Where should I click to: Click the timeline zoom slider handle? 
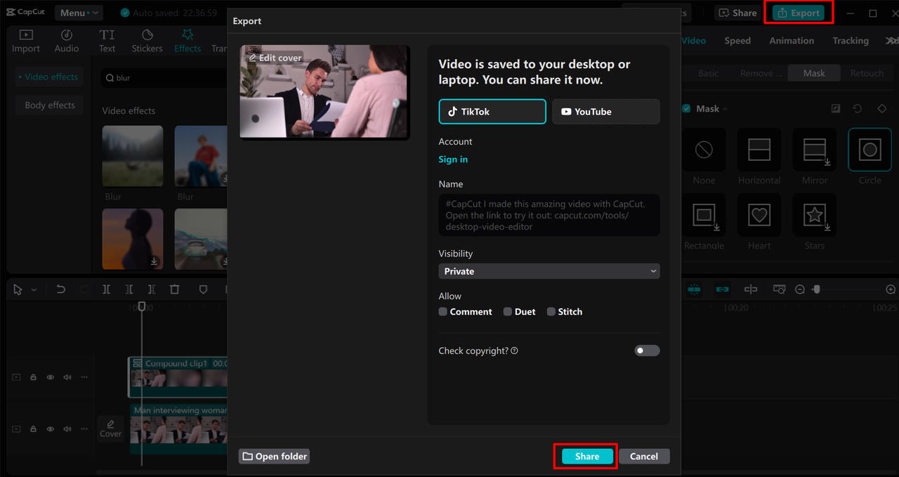(816, 289)
